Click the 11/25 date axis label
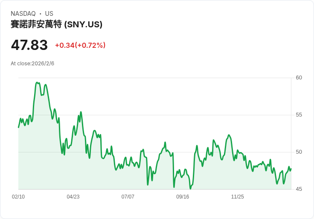Image resolution: width=314 pixels, height=219 pixels. tap(238, 197)
